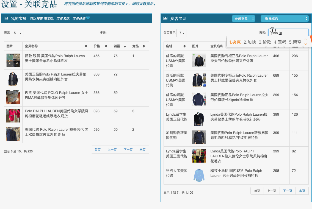The height and width of the screenshot is (209, 312).
Task: Sort my items by 销量 column arrow
Action: point(125,46)
